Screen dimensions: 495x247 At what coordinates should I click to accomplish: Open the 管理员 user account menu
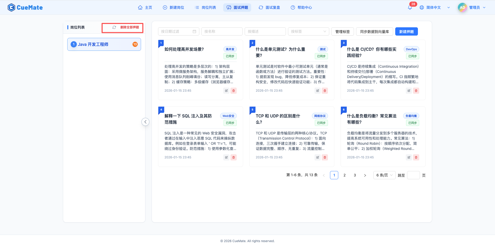(472, 8)
